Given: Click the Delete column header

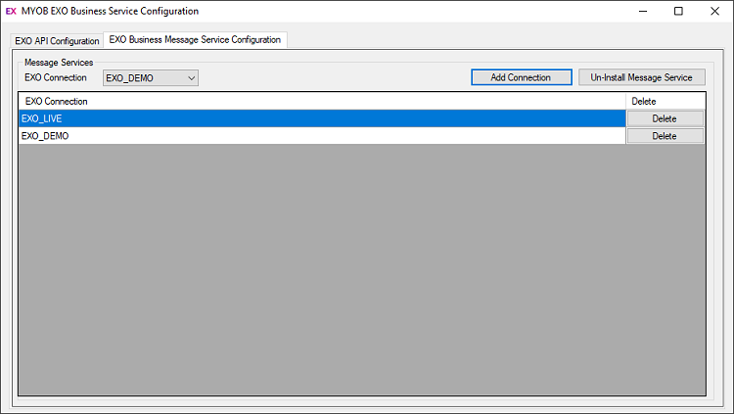Looking at the screenshot, I should [665, 101].
